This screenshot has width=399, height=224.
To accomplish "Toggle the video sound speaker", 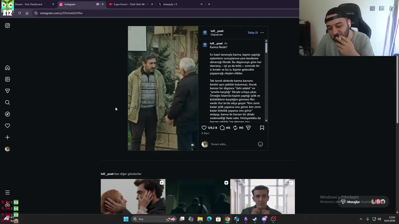I will 192,145.
